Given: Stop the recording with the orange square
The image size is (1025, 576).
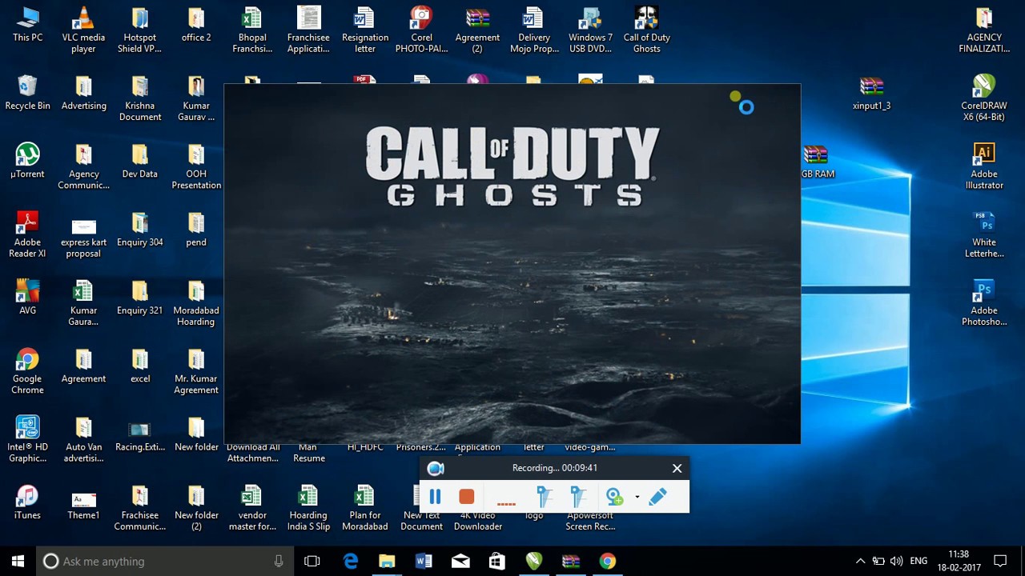Looking at the screenshot, I should pyautogui.click(x=466, y=497).
